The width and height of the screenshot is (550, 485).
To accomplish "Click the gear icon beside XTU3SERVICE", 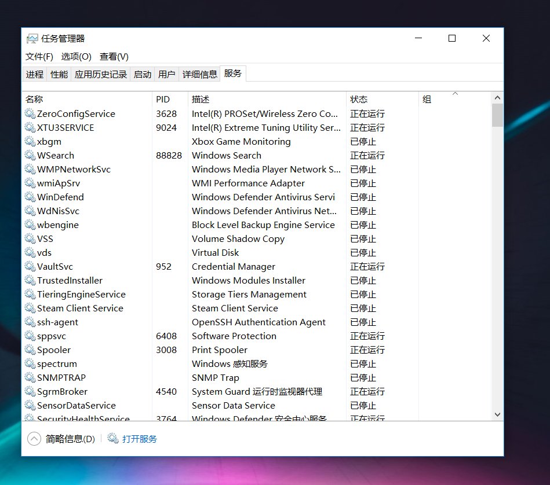I will [x=30, y=127].
